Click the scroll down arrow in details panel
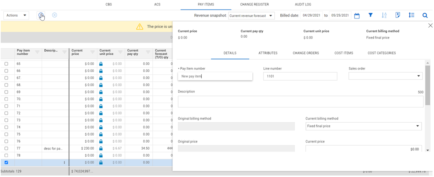This screenshot has width=434, height=177. click(x=428, y=150)
